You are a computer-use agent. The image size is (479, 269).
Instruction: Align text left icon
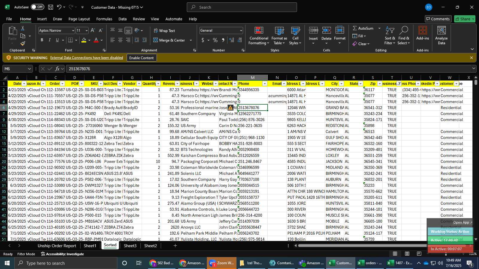click(x=113, y=40)
